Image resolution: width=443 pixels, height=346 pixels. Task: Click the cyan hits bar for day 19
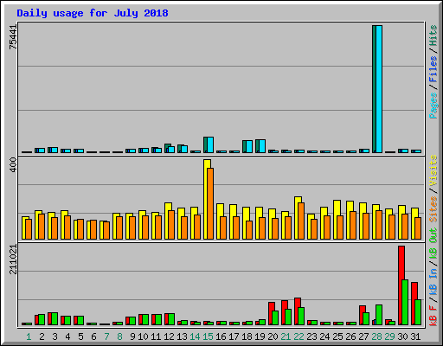pyautogui.click(x=262, y=146)
